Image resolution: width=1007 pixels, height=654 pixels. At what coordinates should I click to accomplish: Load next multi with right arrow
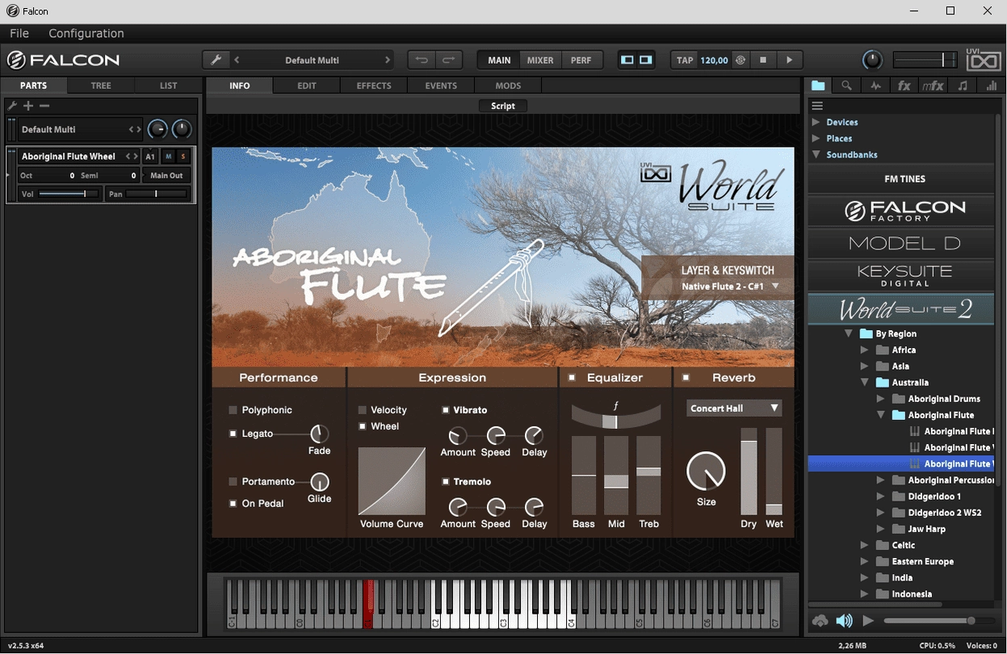coord(388,60)
